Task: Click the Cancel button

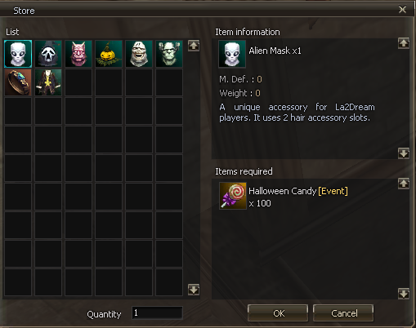Action: pos(343,313)
